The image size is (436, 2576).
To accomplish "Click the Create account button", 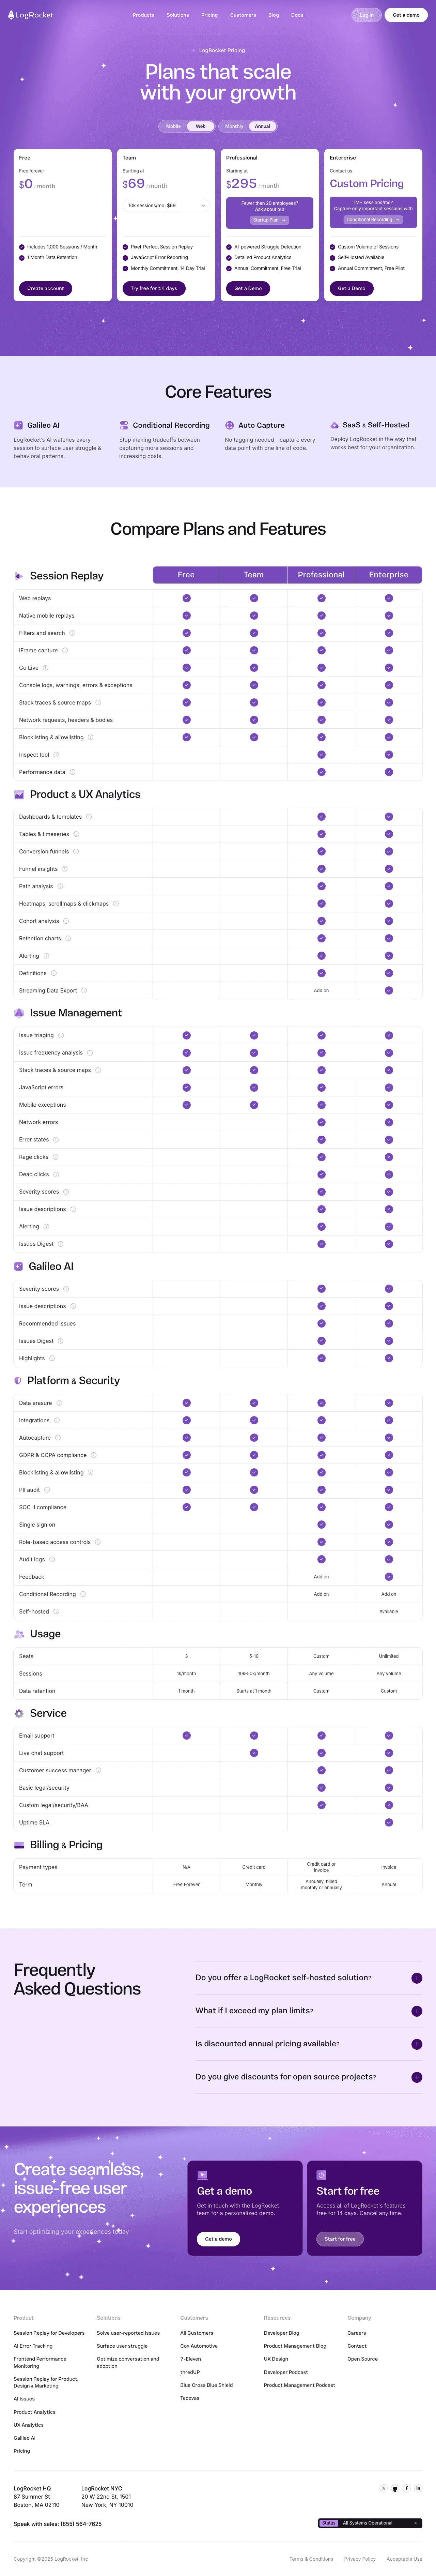I will pyautogui.click(x=45, y=288).
